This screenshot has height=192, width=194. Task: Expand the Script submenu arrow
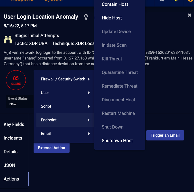click(89, 106)
